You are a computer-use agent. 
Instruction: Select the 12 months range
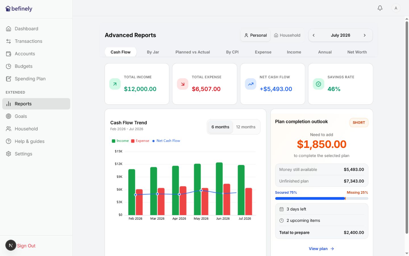pyautogui.click(x=246, y=127)
